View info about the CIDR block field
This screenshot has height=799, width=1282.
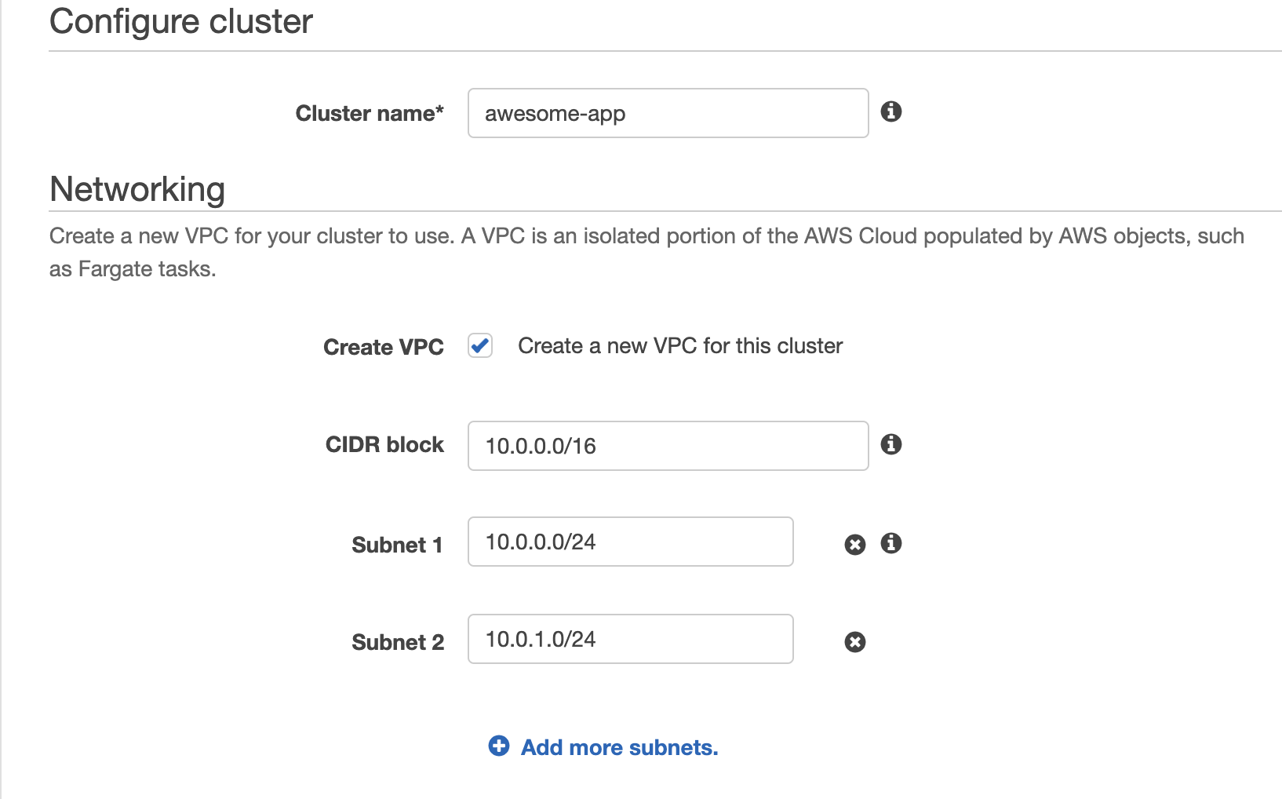[x=893, y=444]
